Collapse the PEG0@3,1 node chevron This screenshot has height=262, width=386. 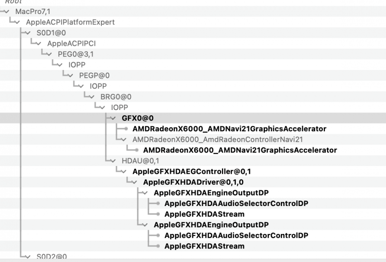click(49, 54)
